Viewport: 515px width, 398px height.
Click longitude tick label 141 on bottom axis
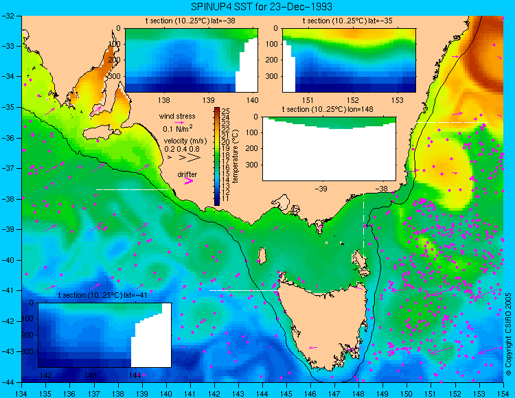coord(190,393)
